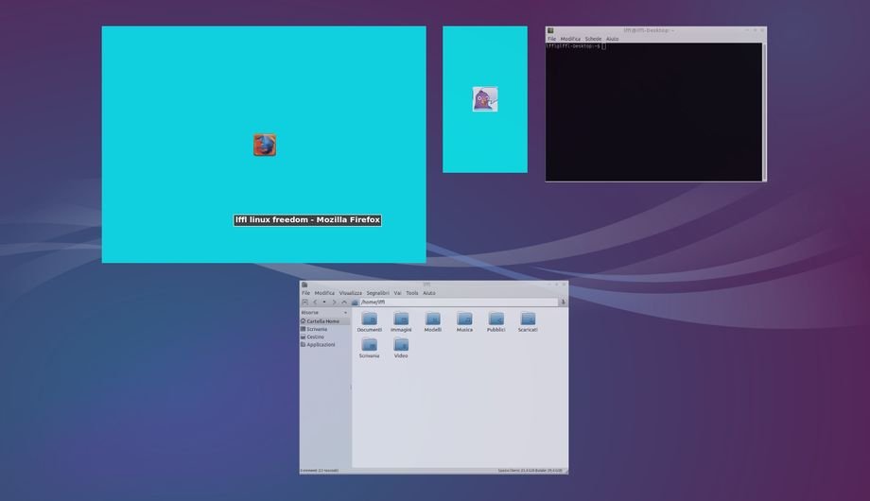The height and width of the screenshot is (501, 870).
Task: Select the Firefox window thumbnail icon
Action: coord(265,145)
